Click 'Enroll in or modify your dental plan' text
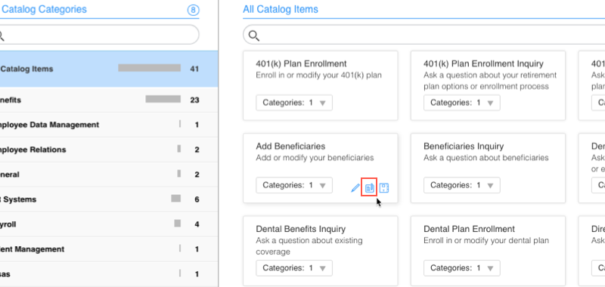605x287 pixels. pos(486,241)
